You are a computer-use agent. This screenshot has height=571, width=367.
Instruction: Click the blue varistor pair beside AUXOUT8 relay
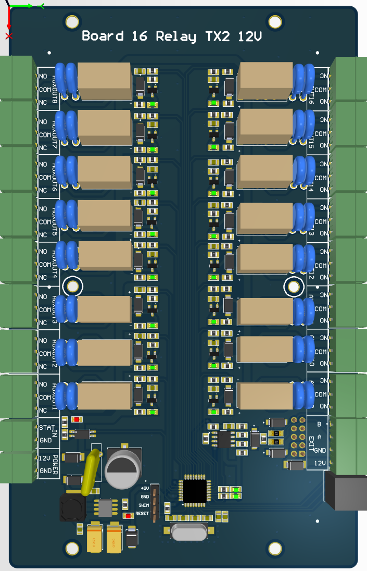[x=67, y=81]
